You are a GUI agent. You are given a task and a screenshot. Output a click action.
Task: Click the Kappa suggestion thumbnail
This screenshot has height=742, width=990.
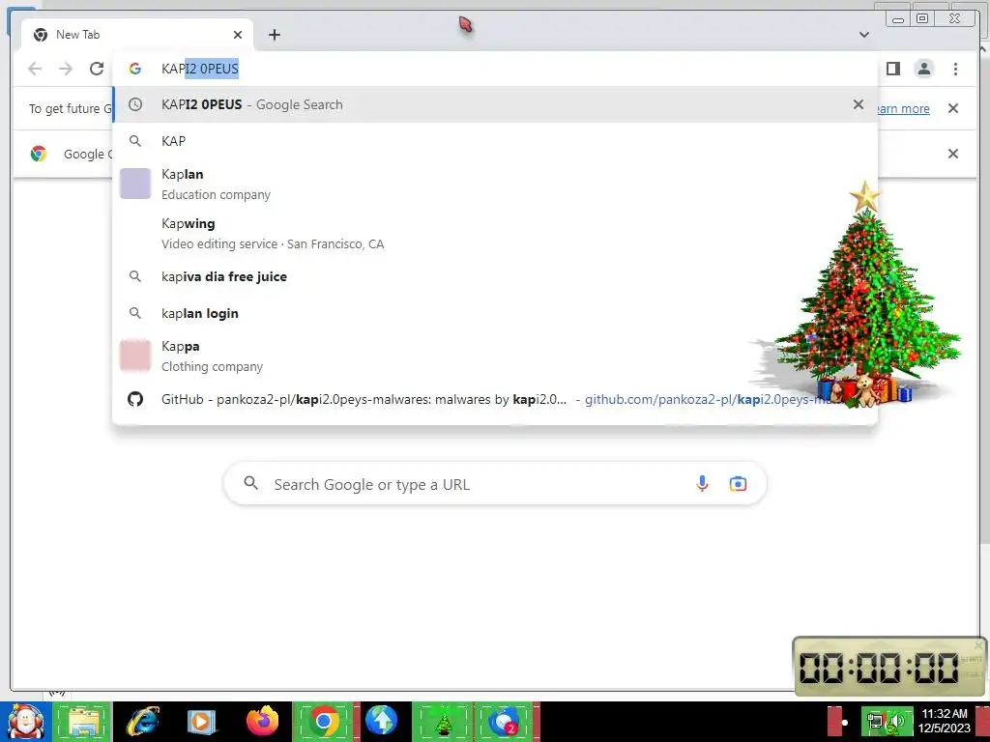point(135,356)
